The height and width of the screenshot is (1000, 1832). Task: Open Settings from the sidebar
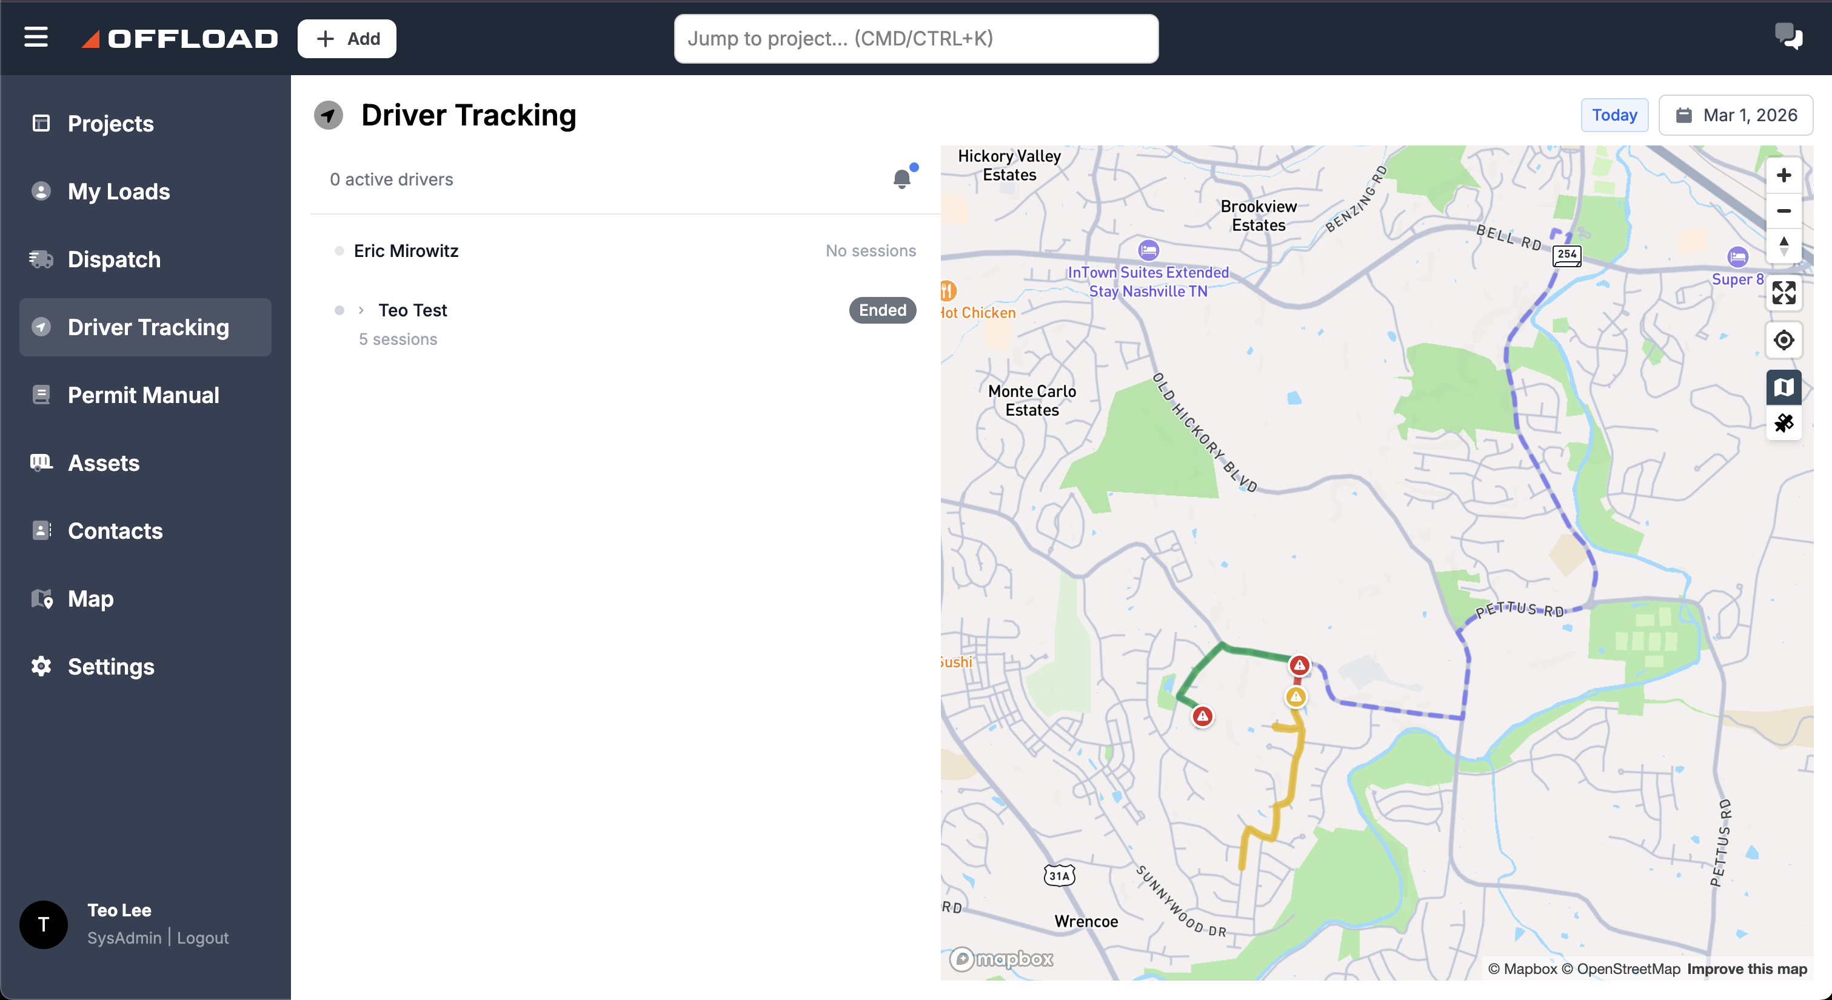145,667
